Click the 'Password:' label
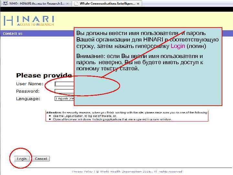 pos(28,91)
